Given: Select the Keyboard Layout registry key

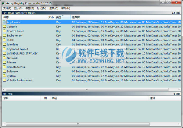Looking at the screenshot, I should 17,49.
